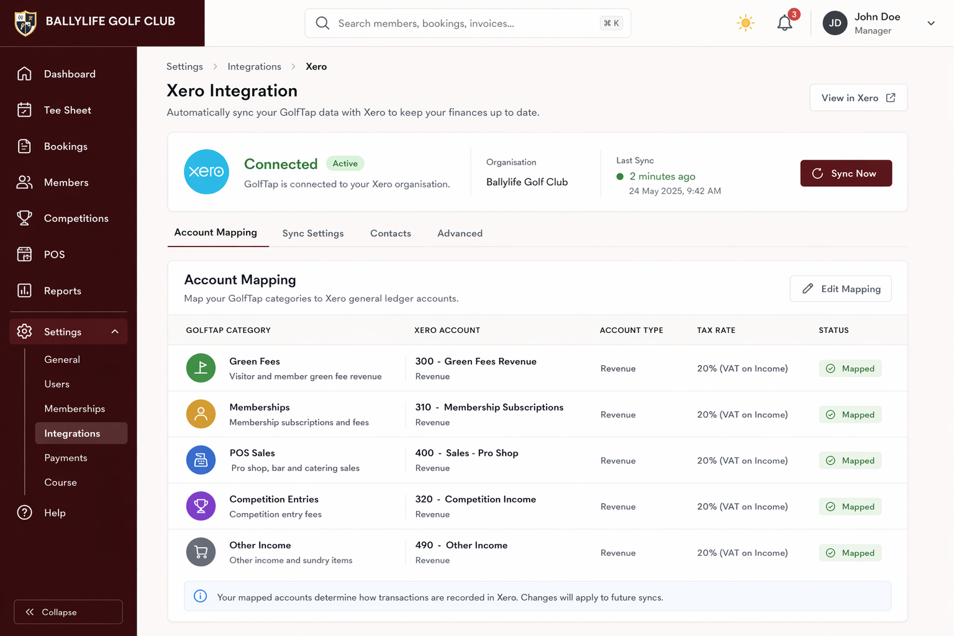
Task: Click the Sync Now button
Action: [846, 173]
